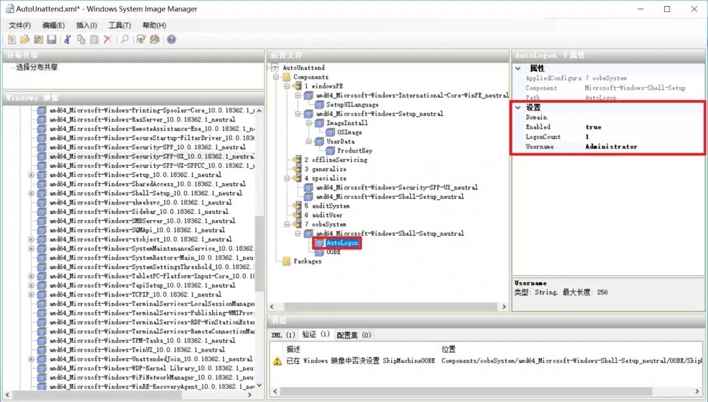The image size is (708, 402).
Task: Click the red X Delete toolbar icon
Action: click(108, 40)
